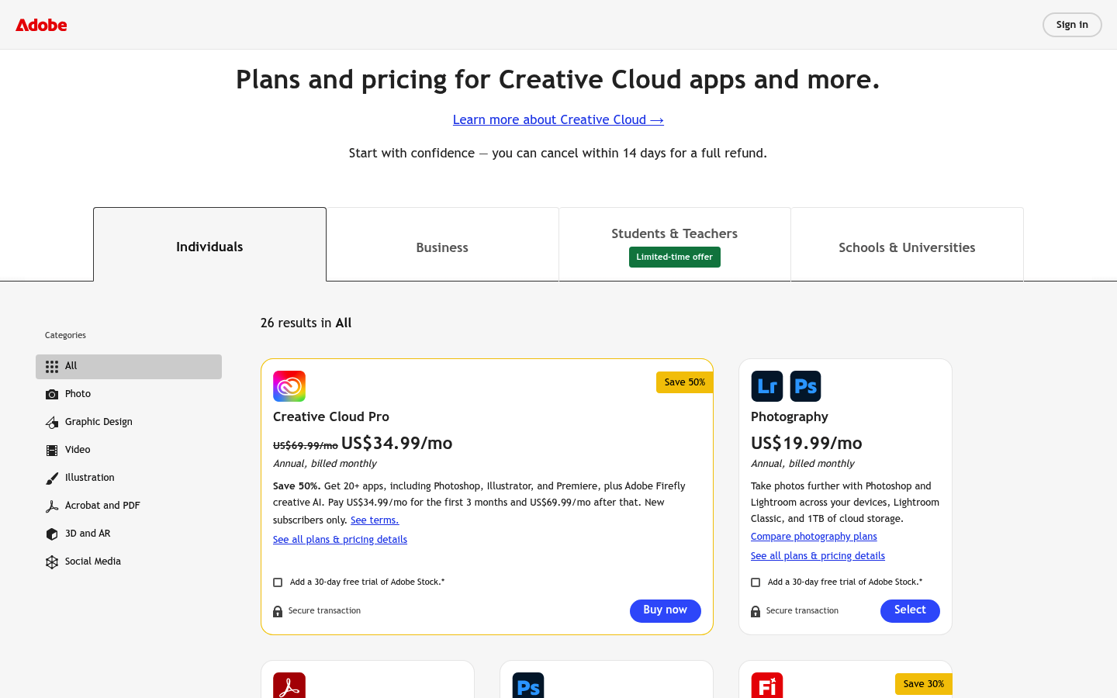Filter plans by 3D and AR
Viewport: 1117px width, 698px height.
pos(129,534)
